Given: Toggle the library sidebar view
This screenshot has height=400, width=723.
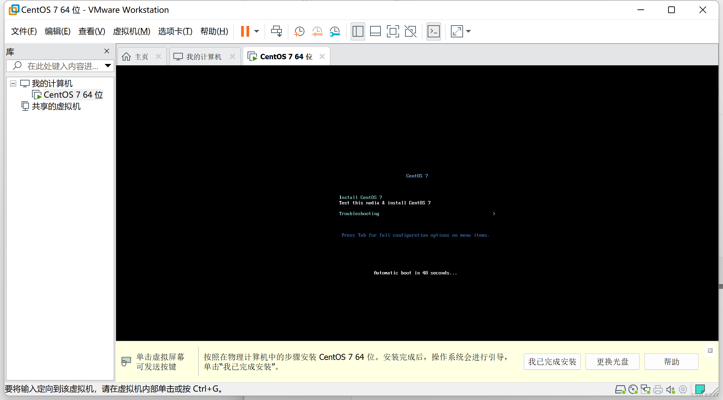Looking at the screenshot, I should click(x=358, y=31).
